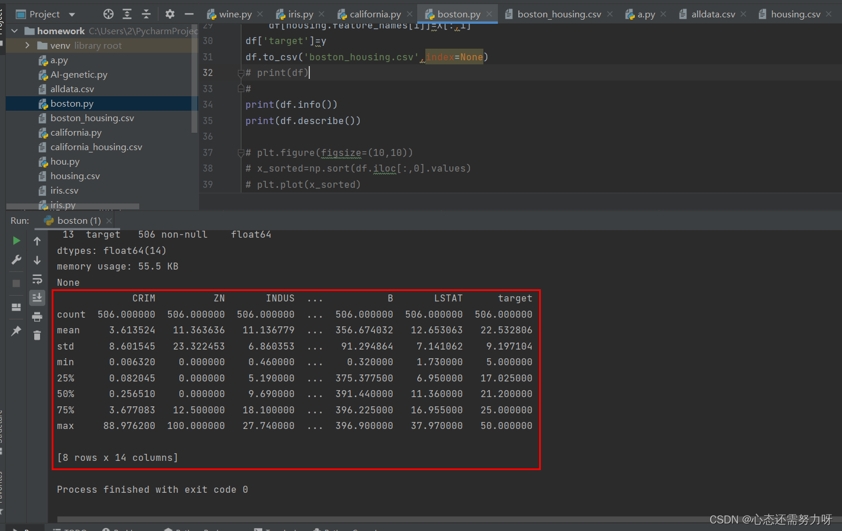Click Restore Layout icon in Run panel
Image resolution: width=842 pixels, height=531 pixels.
point(16,307)
